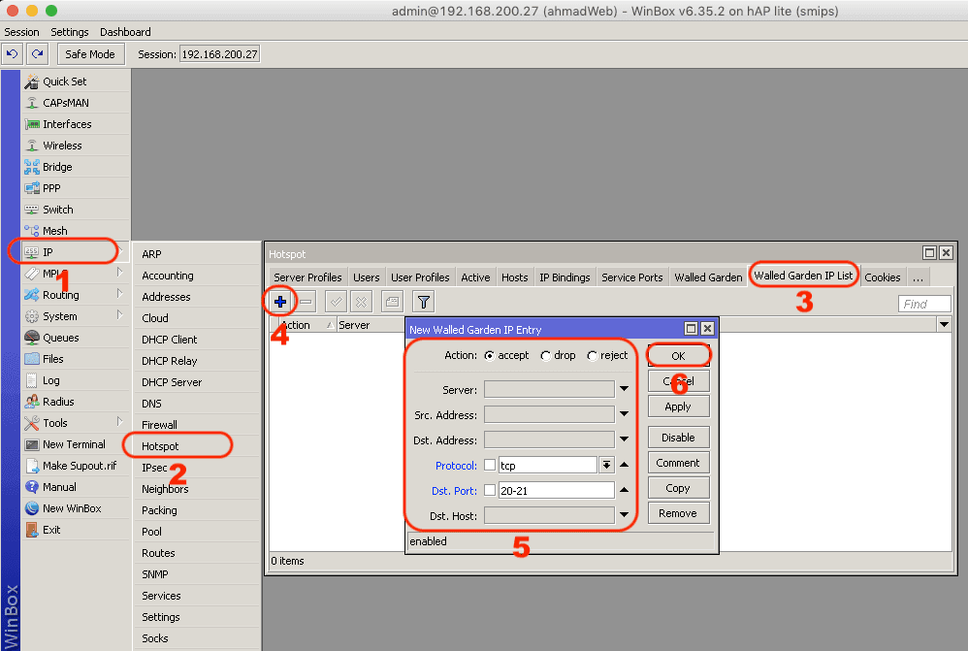Open the Bridge menu

pos(76,167)
